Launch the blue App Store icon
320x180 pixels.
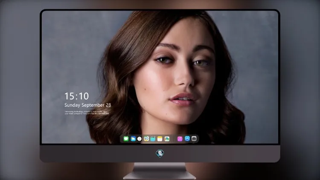pos(187,139)
